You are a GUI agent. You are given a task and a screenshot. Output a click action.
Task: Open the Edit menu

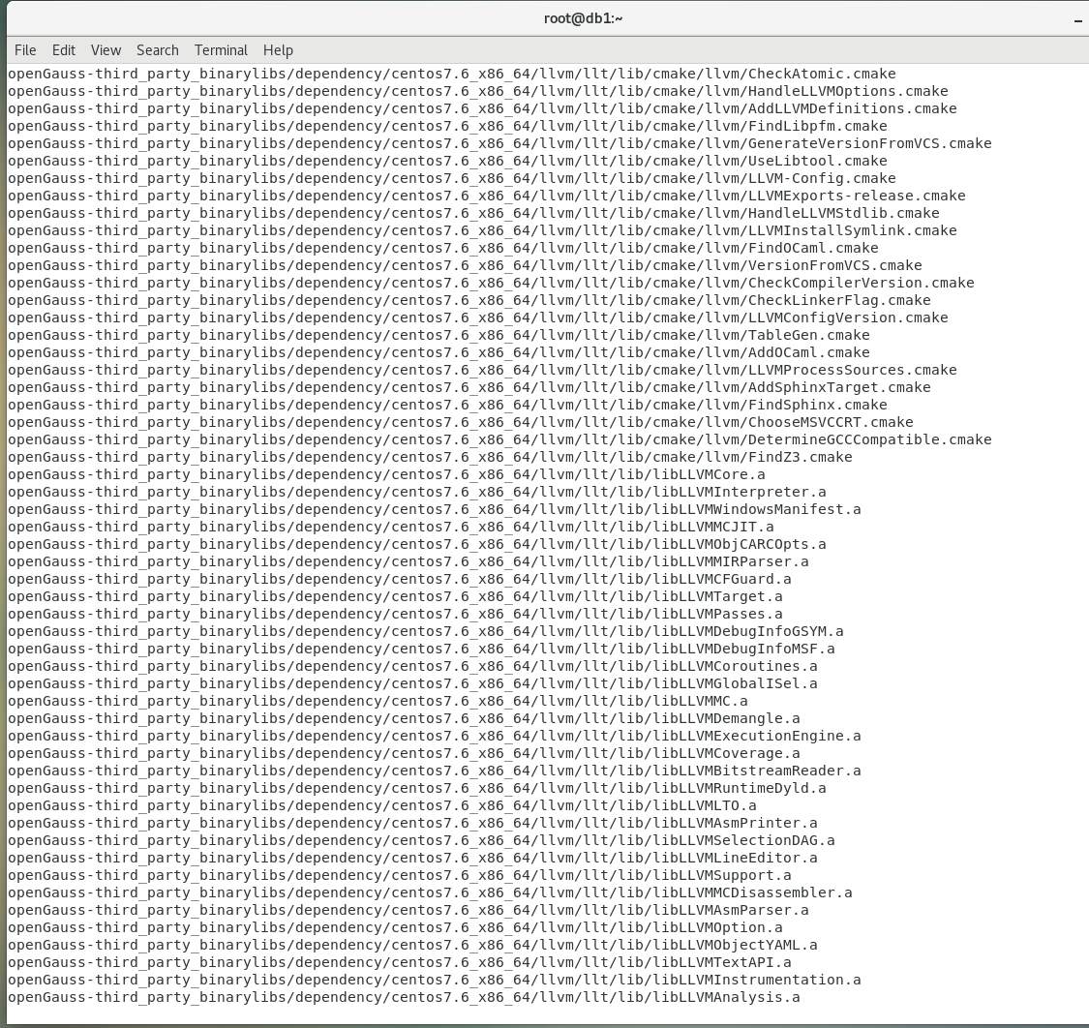click(63, 50)
